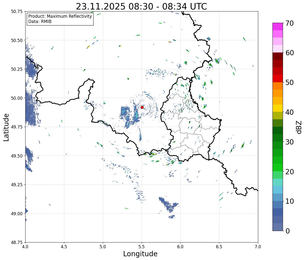
Task: Pick the yellow swatch just above 40
Action: (x=278, y=108)
